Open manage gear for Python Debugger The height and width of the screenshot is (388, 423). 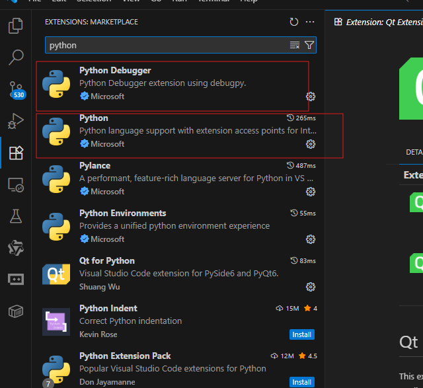(x=311, y=97)
